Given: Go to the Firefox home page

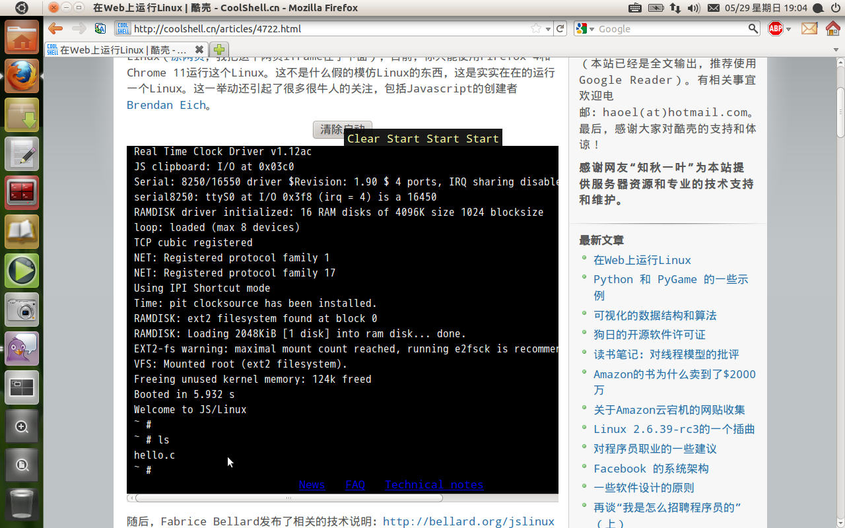Looking at the screenshot, I should [x=833, y=28].
